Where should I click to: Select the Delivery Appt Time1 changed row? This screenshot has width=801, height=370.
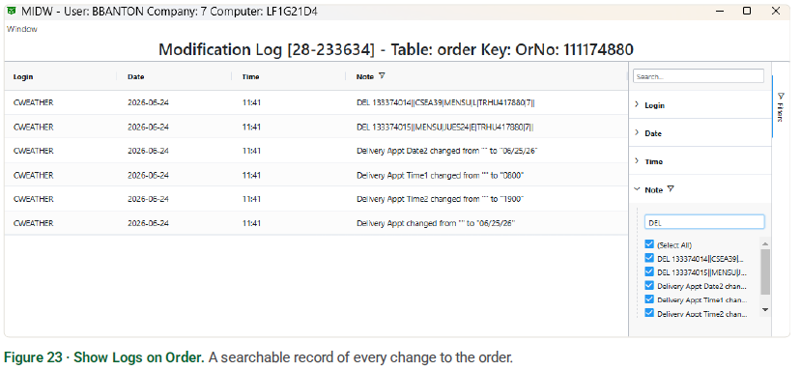316,175
